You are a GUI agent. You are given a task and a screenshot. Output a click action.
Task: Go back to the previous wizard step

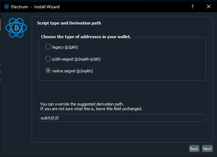click(194, 149)
